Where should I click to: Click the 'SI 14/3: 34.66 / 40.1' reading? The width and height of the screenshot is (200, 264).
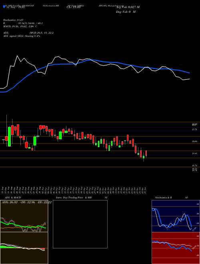coord(30,23)
